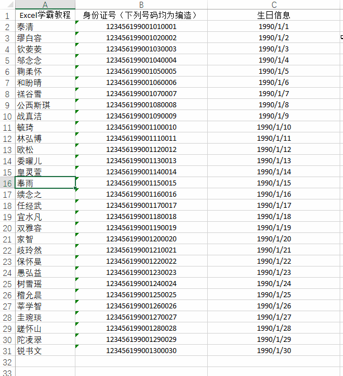Image resolution: width=343 pixels, height=376 pixels.
Task: Click birthday cell 1990/1/9
Action: tap(274, 116)
